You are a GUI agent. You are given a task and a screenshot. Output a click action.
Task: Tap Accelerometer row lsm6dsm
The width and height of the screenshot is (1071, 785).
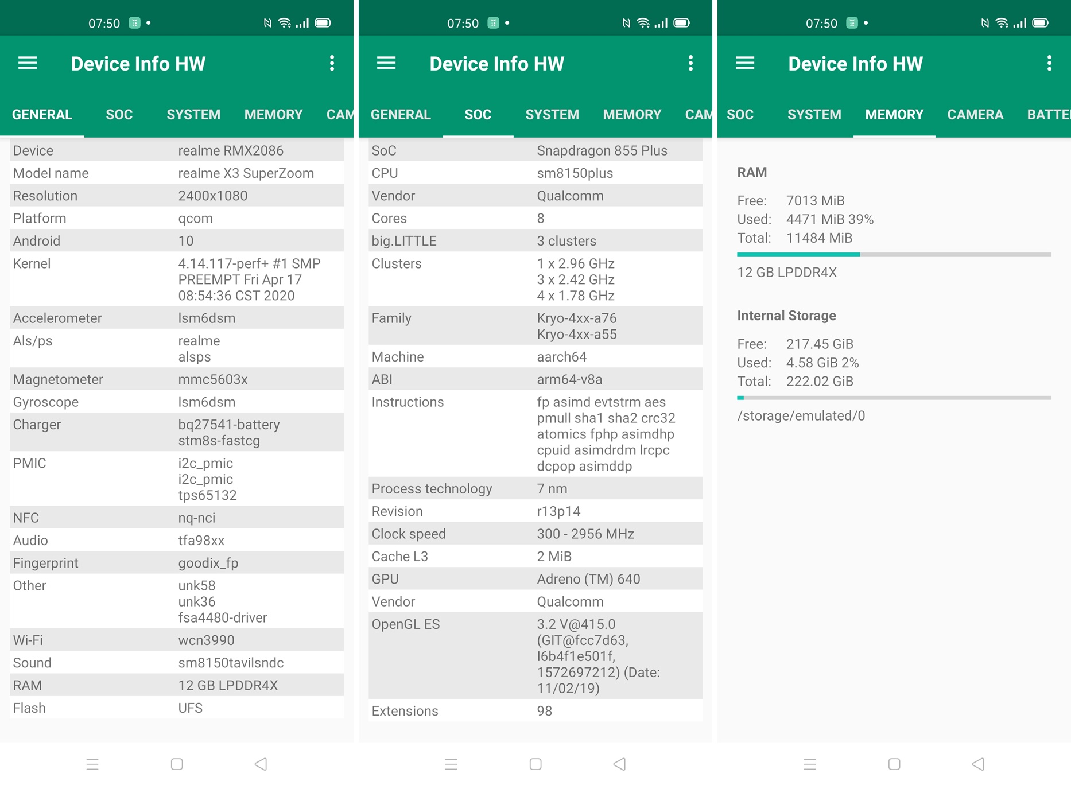coord(177,318)
